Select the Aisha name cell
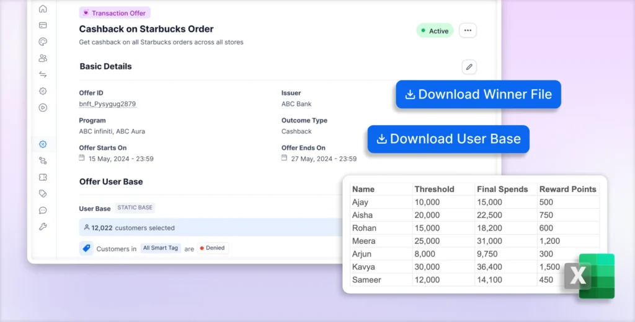Screen dimensions: 635x322 (x=381, y=215)
